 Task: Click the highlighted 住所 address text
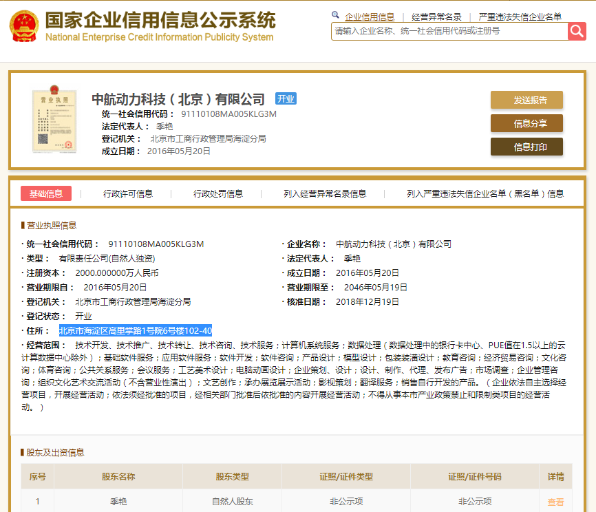(x=135, y=330)
